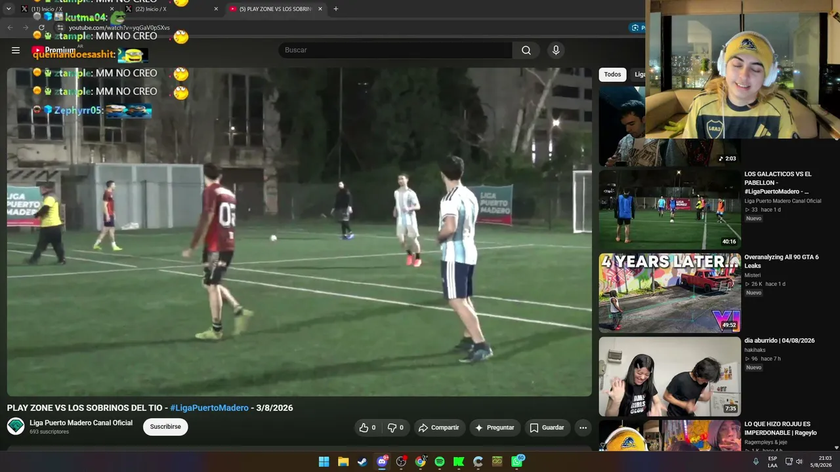This screenshot has height=472, width=840.
Task: Open site information icon beside the URL
Action: (60, 28)
